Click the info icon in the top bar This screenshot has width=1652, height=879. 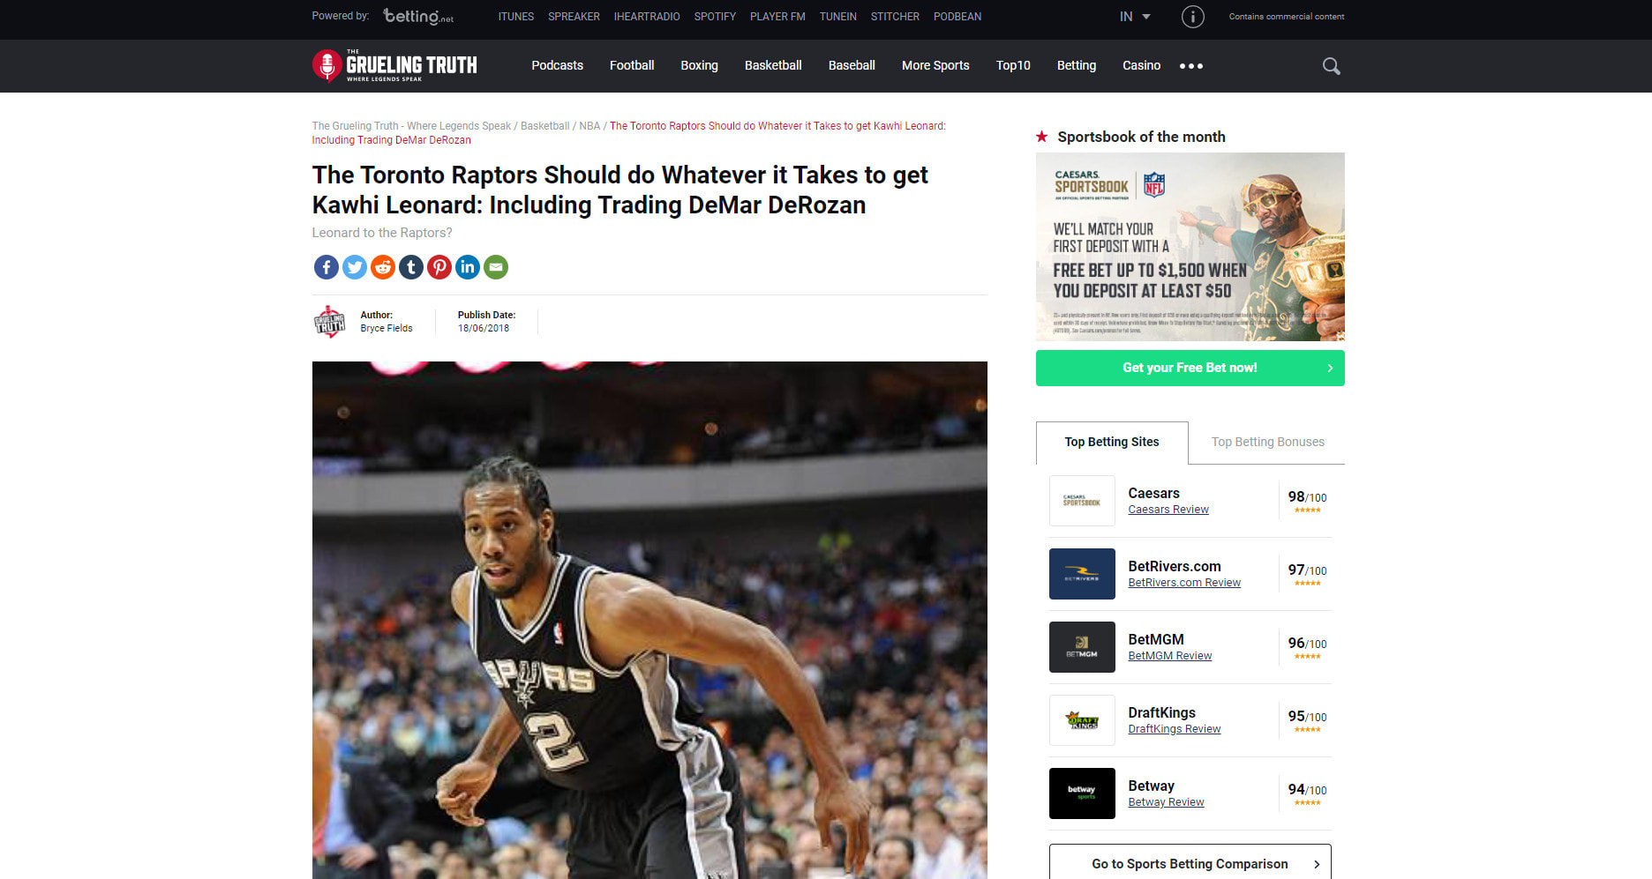pos(1192,16)
